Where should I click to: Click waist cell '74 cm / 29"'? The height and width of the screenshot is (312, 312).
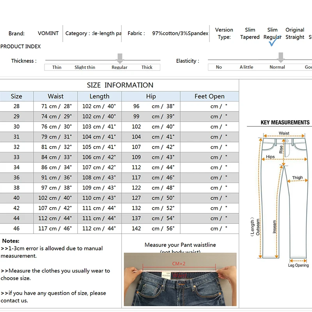tap(56, 116)
